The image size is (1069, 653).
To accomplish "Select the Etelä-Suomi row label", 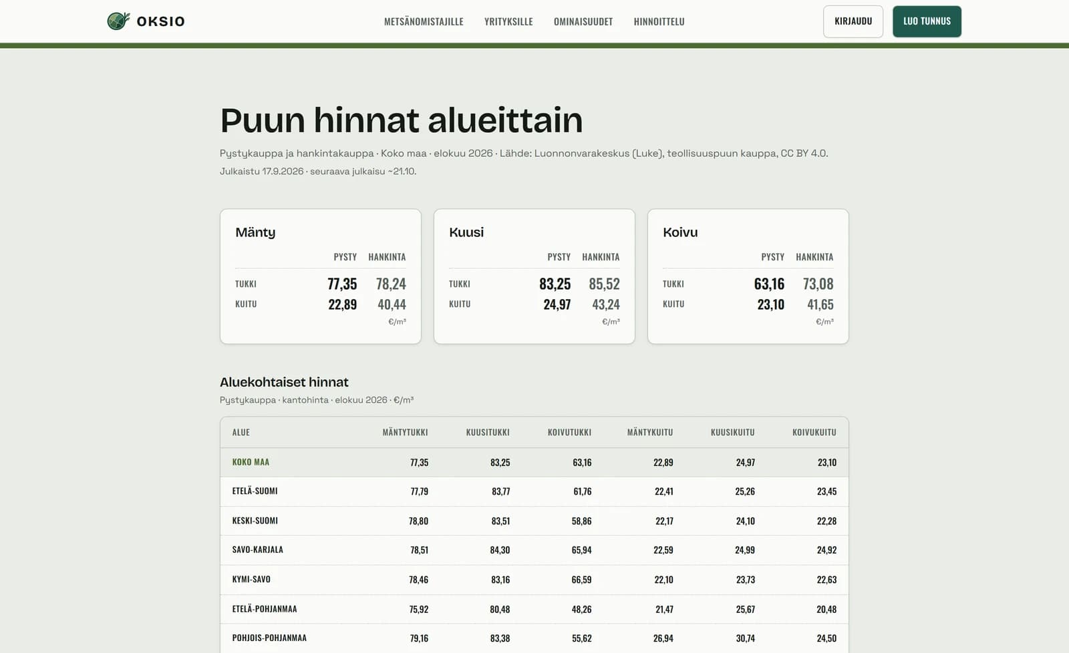I will click(255, 491).
